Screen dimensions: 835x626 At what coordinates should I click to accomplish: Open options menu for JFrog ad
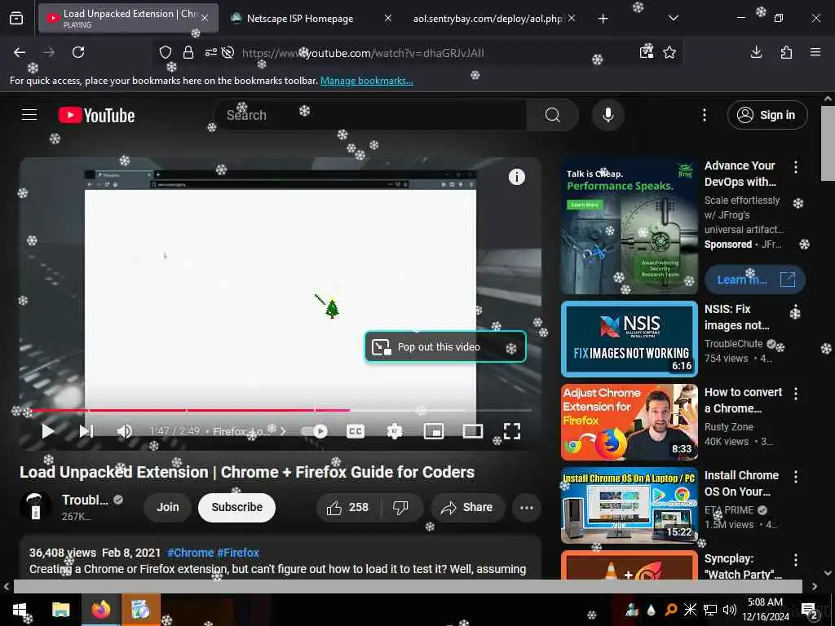click(x=796, y=167)
